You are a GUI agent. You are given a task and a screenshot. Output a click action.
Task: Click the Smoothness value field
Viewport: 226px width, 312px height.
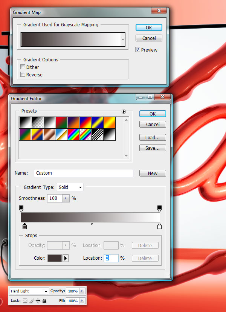(55, 198)
